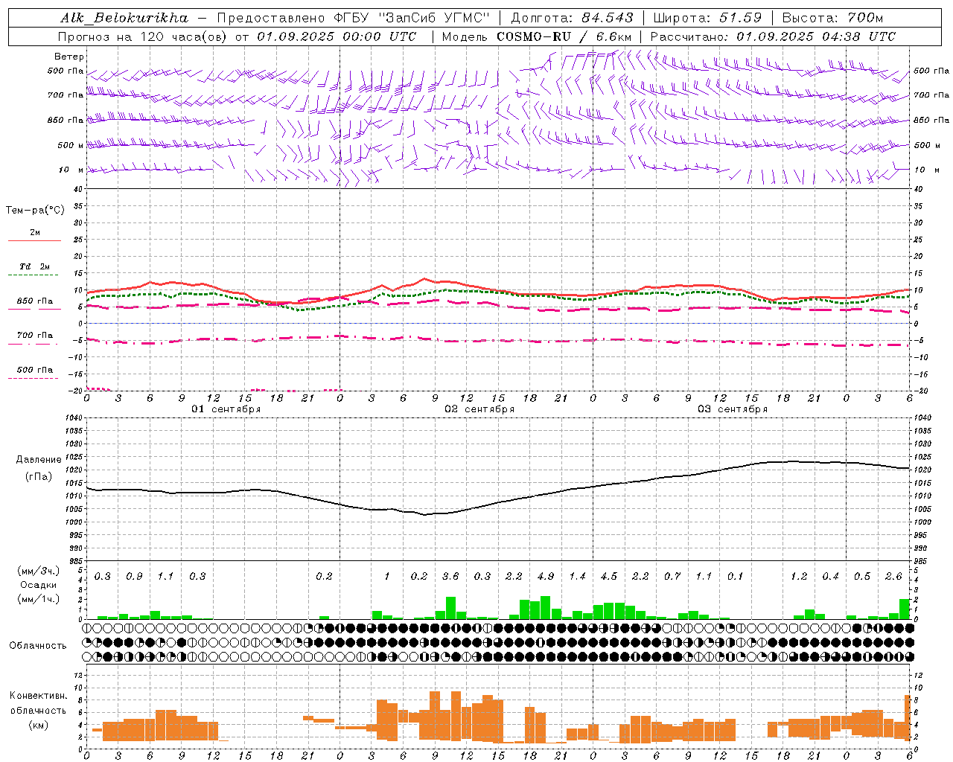Click the 01 сентября date label
Screen dimensions: 953x762
click(x=226, y=409)
